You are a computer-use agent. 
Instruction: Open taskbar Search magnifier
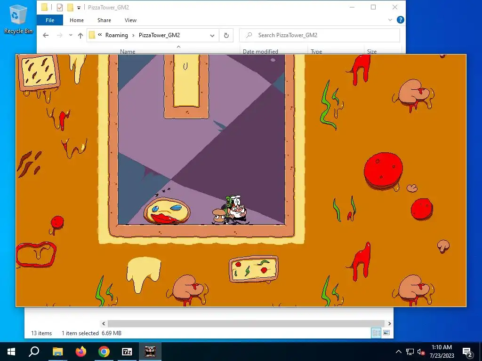click(x=34, y=352)
